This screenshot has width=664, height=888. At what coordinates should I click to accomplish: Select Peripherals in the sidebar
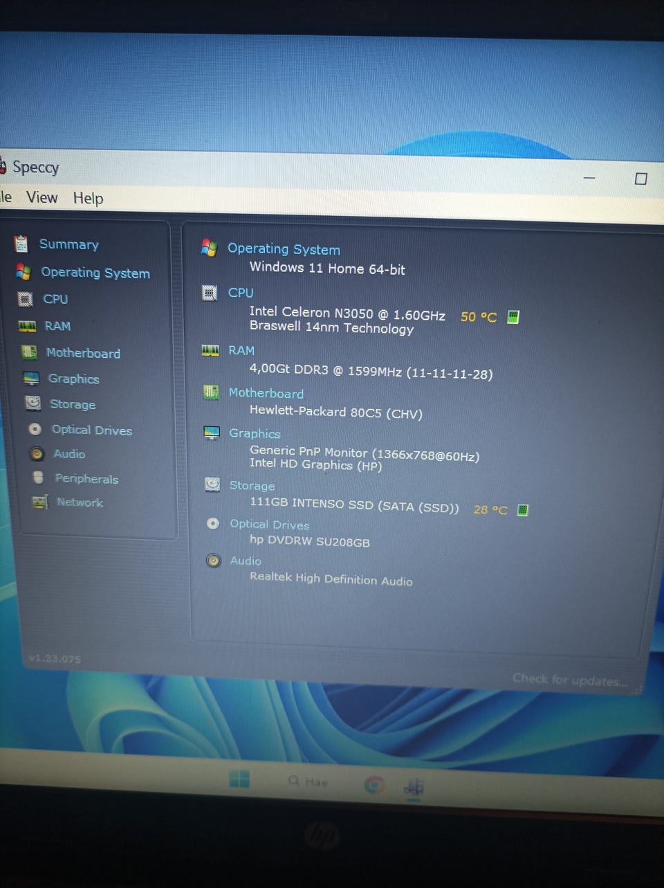point(86,478)
